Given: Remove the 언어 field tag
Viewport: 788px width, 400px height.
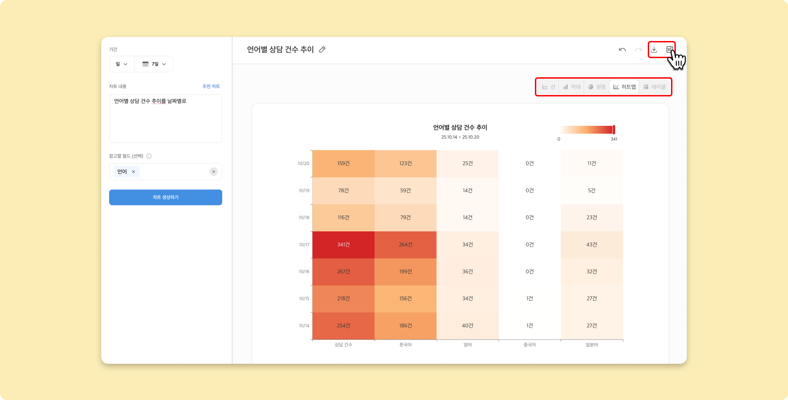Looking at the screenshot, I should point(133,172).
